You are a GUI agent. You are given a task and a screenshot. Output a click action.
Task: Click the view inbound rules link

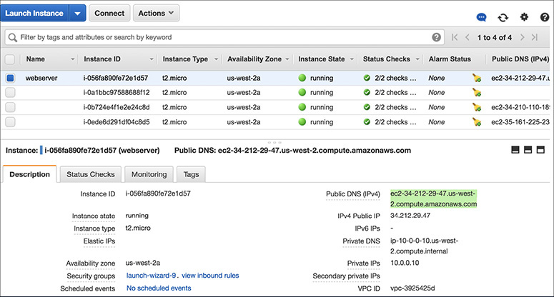[x=210, y=276]
